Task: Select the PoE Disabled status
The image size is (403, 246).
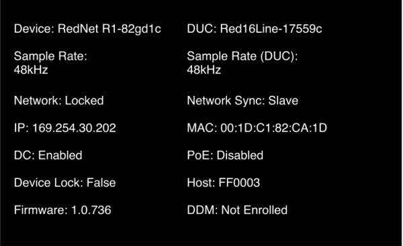Action: tap(225, 156)
